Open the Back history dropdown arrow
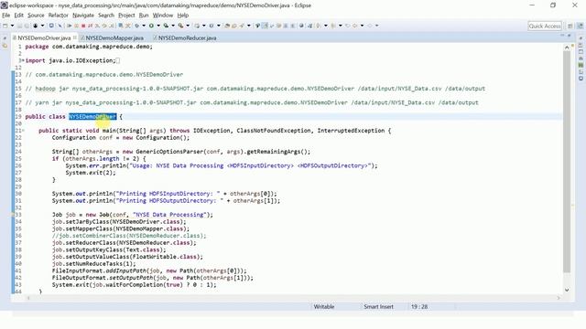586x329 pixels. pyautogui.click(x=362, y=26)
